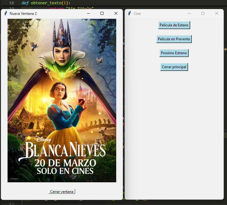Screen dimensions: 227x205
Task: Click the 'Nueva Ventana 2' title text
Action: [x=23, y=14]
